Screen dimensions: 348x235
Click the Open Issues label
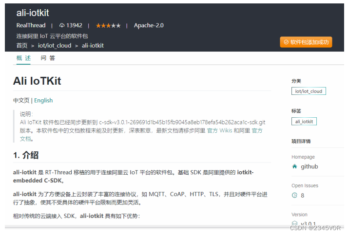point(305,185)
